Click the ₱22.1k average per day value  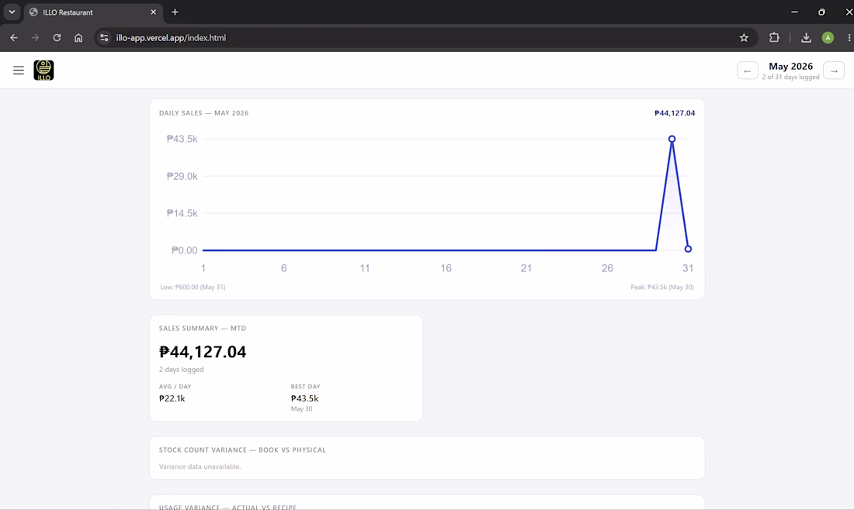tap(172, 398)
